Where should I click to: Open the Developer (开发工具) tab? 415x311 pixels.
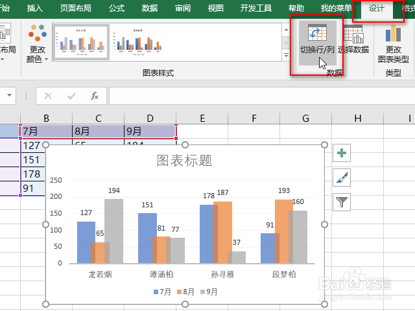[256, 8]
